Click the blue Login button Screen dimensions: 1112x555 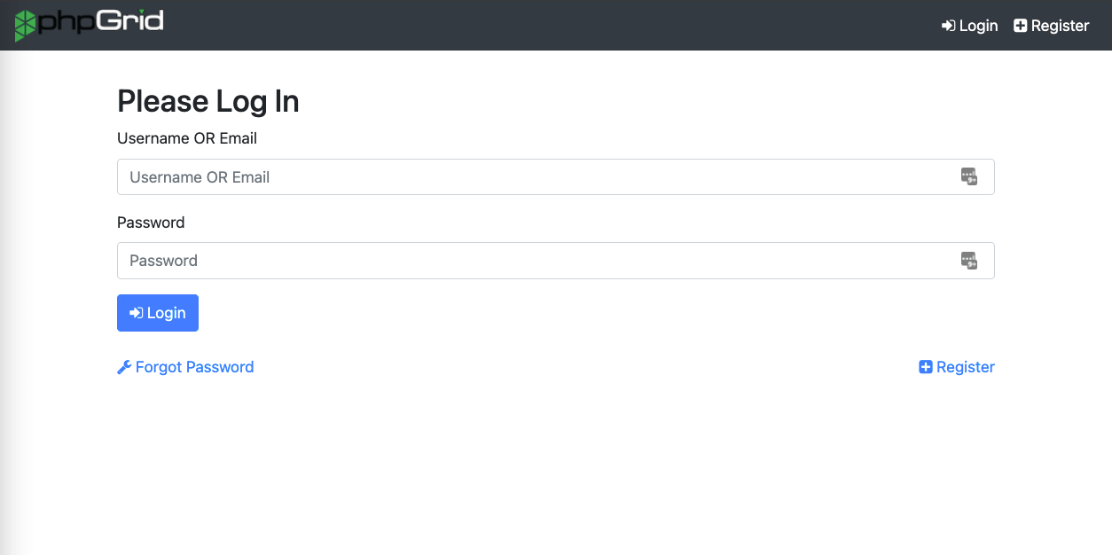(158, 313)
